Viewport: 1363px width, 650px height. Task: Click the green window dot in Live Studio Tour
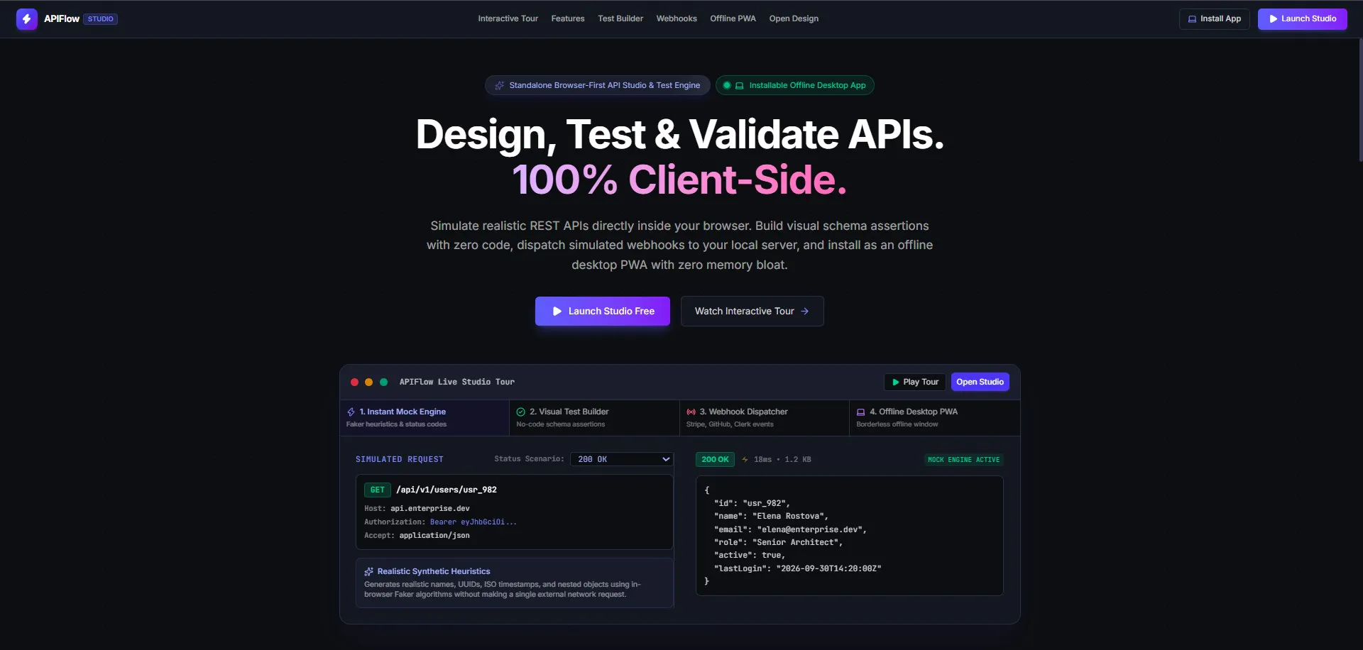[x=383, y=382]
